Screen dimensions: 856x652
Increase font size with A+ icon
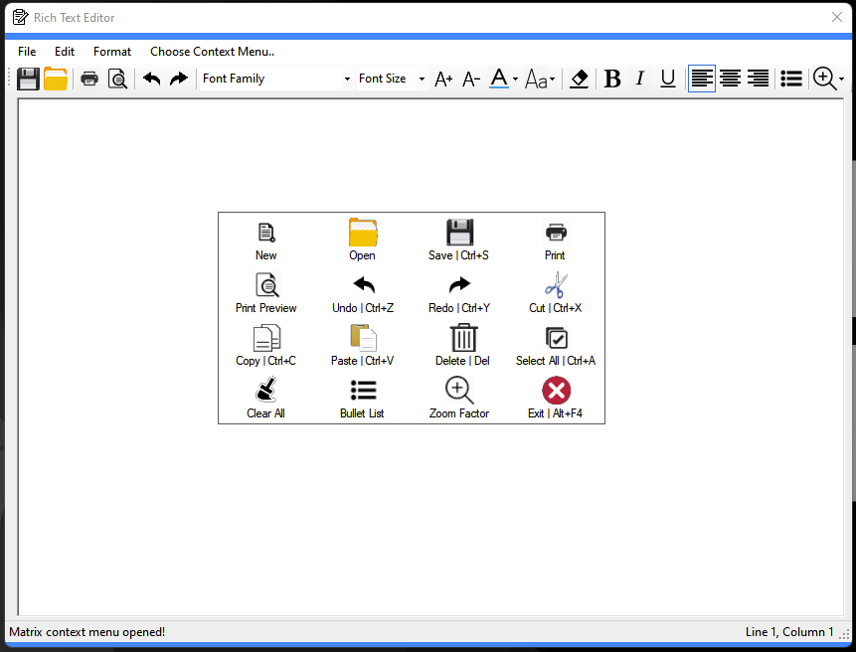click(x=443, y=80)
